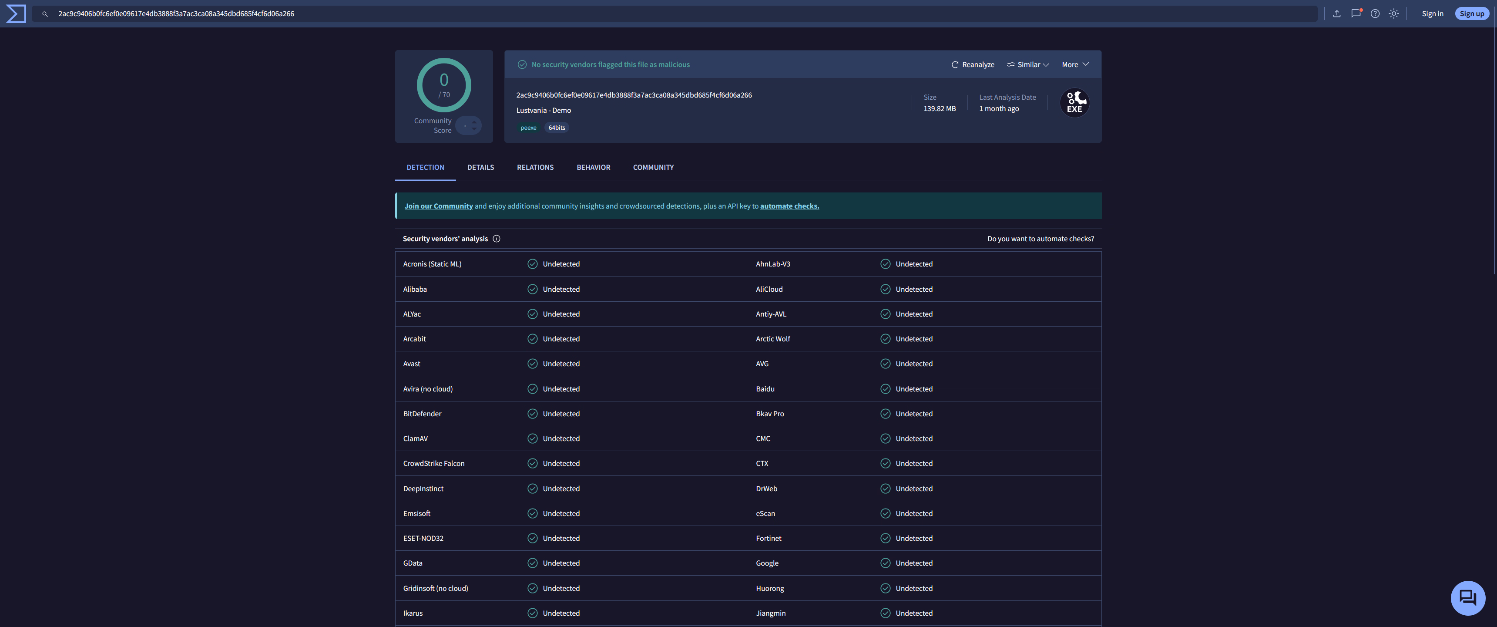Click the 'Arctic Wolf' vendor name

(773, 338)
